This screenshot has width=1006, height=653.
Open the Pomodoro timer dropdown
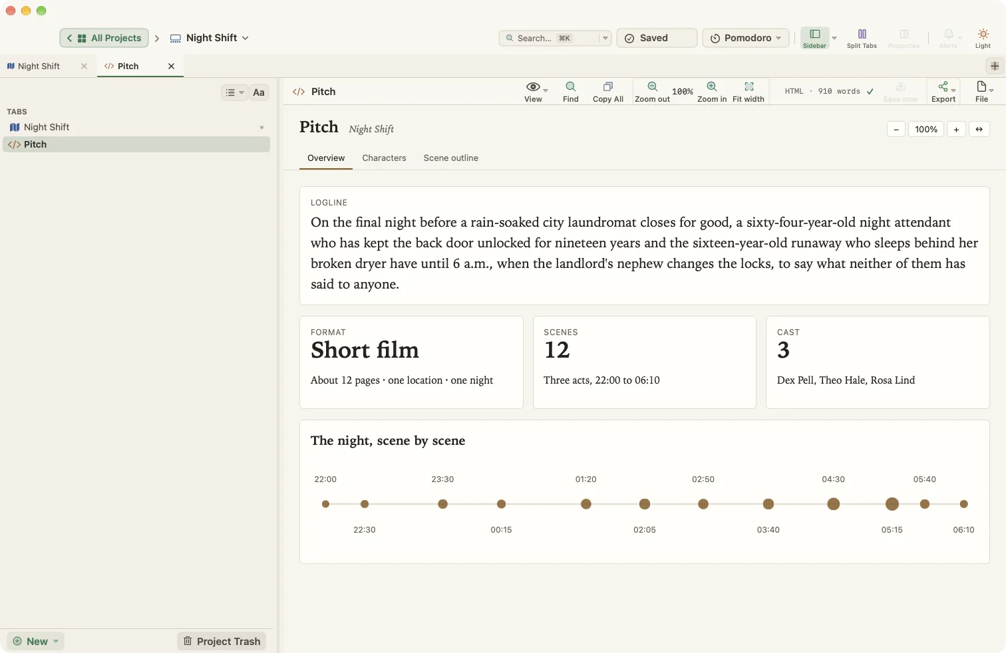[746, 38]
